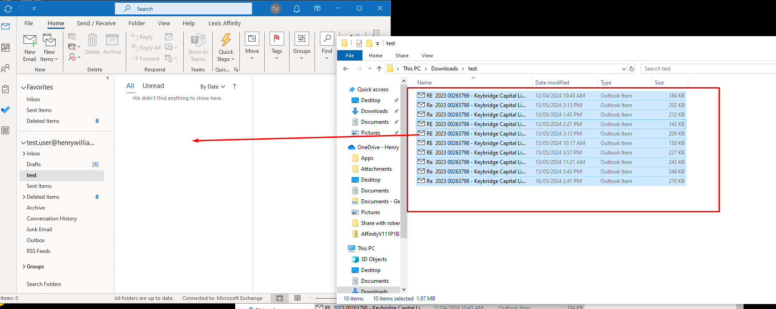Click the New Email icon in Outlook
This screenshot has width=776, height=309.
30,47
